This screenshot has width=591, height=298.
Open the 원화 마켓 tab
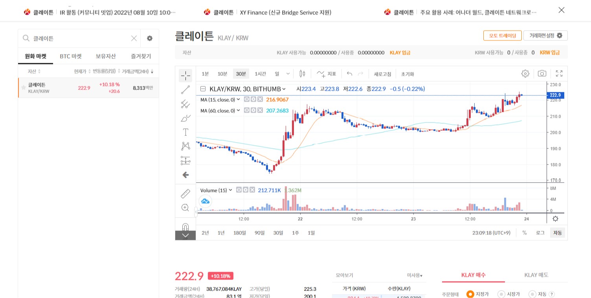pyautogui.click(x=35, y=56)
